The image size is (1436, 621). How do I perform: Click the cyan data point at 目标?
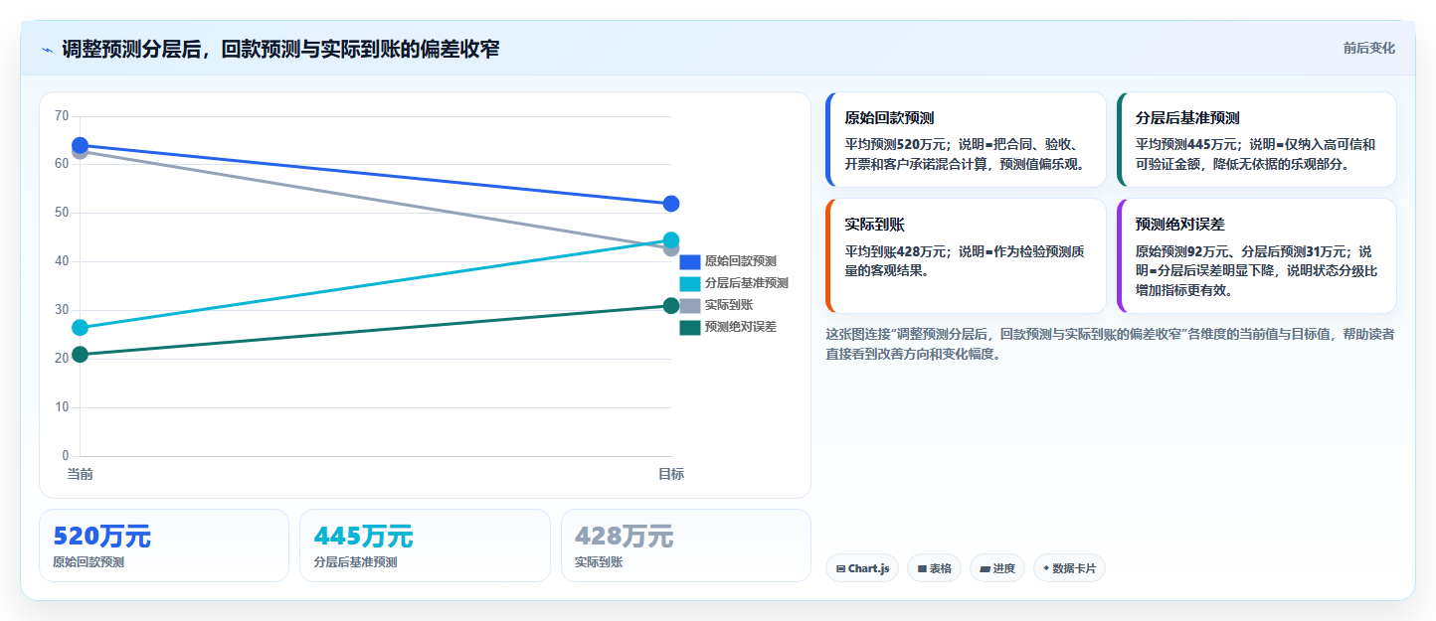point(671,239)
